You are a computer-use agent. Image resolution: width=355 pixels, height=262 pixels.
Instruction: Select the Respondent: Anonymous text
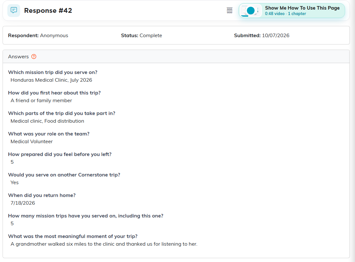tap(38, 35)
